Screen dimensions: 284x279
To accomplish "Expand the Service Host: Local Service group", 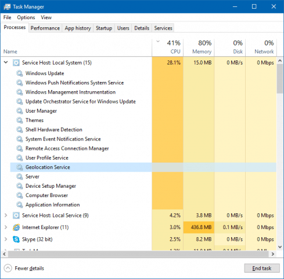I will pyautogui.click(x=6, y=215).
